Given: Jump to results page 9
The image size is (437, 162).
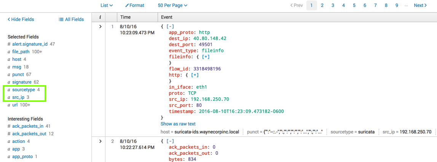Looking at the screenshot, I should pos(397,5).
